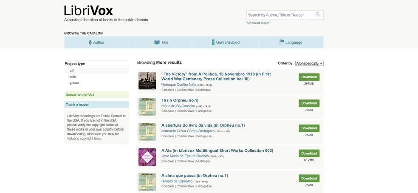The image size is (418, 193).
Task: Browse catalog by Genre/Subject
Action: 226,43
